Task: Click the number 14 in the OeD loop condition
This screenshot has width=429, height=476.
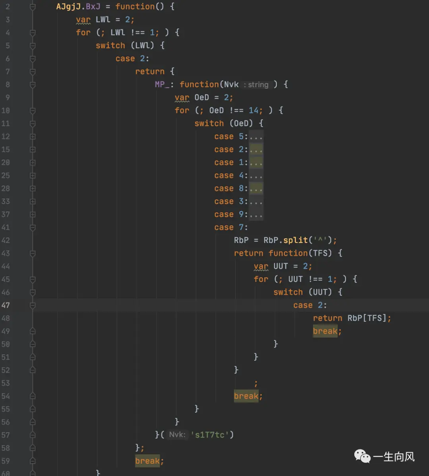Action: pyautogui.click(x=254, y=111)
